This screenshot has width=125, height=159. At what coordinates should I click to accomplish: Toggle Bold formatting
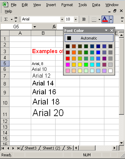click(84, 19)
